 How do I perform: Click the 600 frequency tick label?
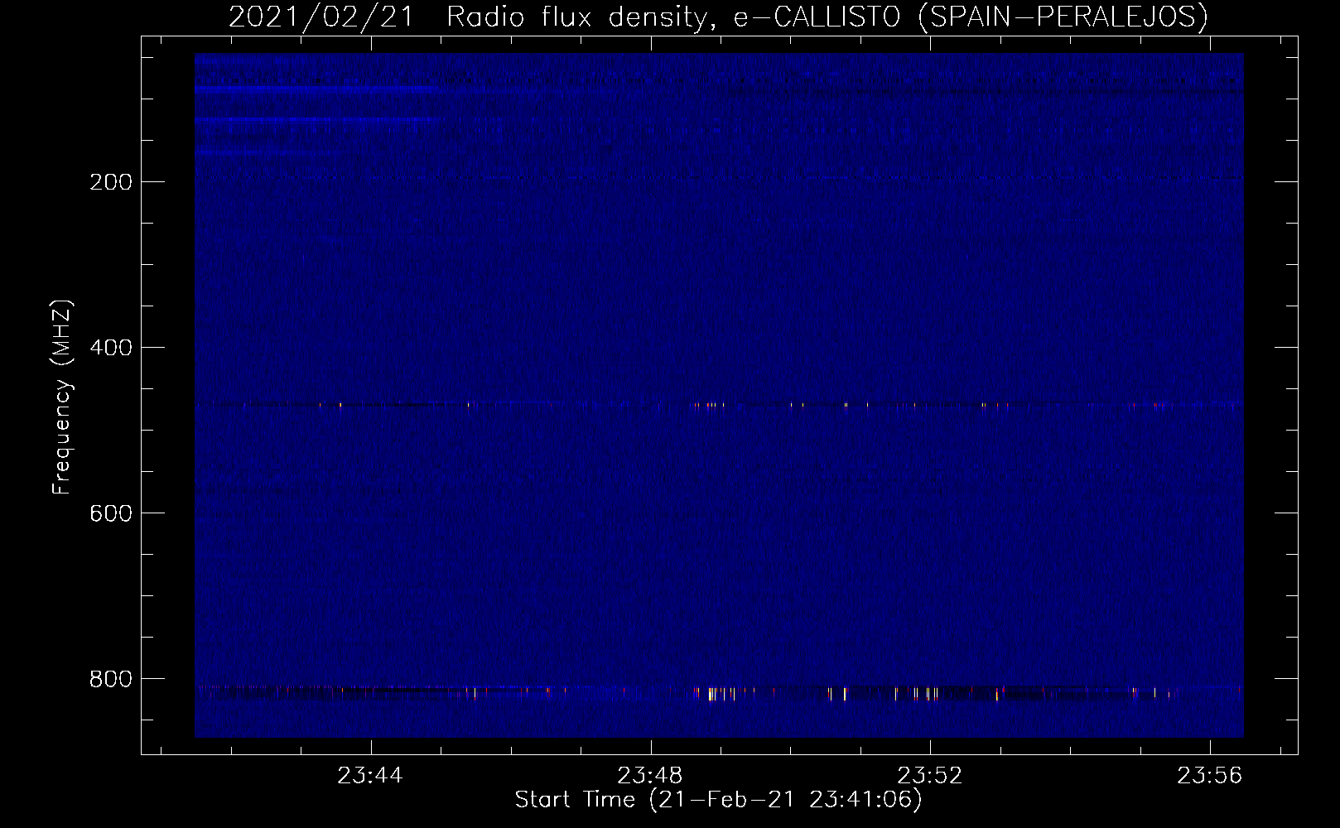[x=110, y=513]
